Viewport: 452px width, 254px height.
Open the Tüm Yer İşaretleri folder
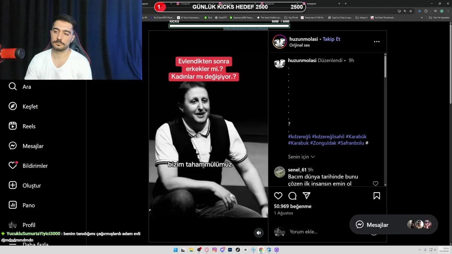pyautogui.click(x=439, y=17)
